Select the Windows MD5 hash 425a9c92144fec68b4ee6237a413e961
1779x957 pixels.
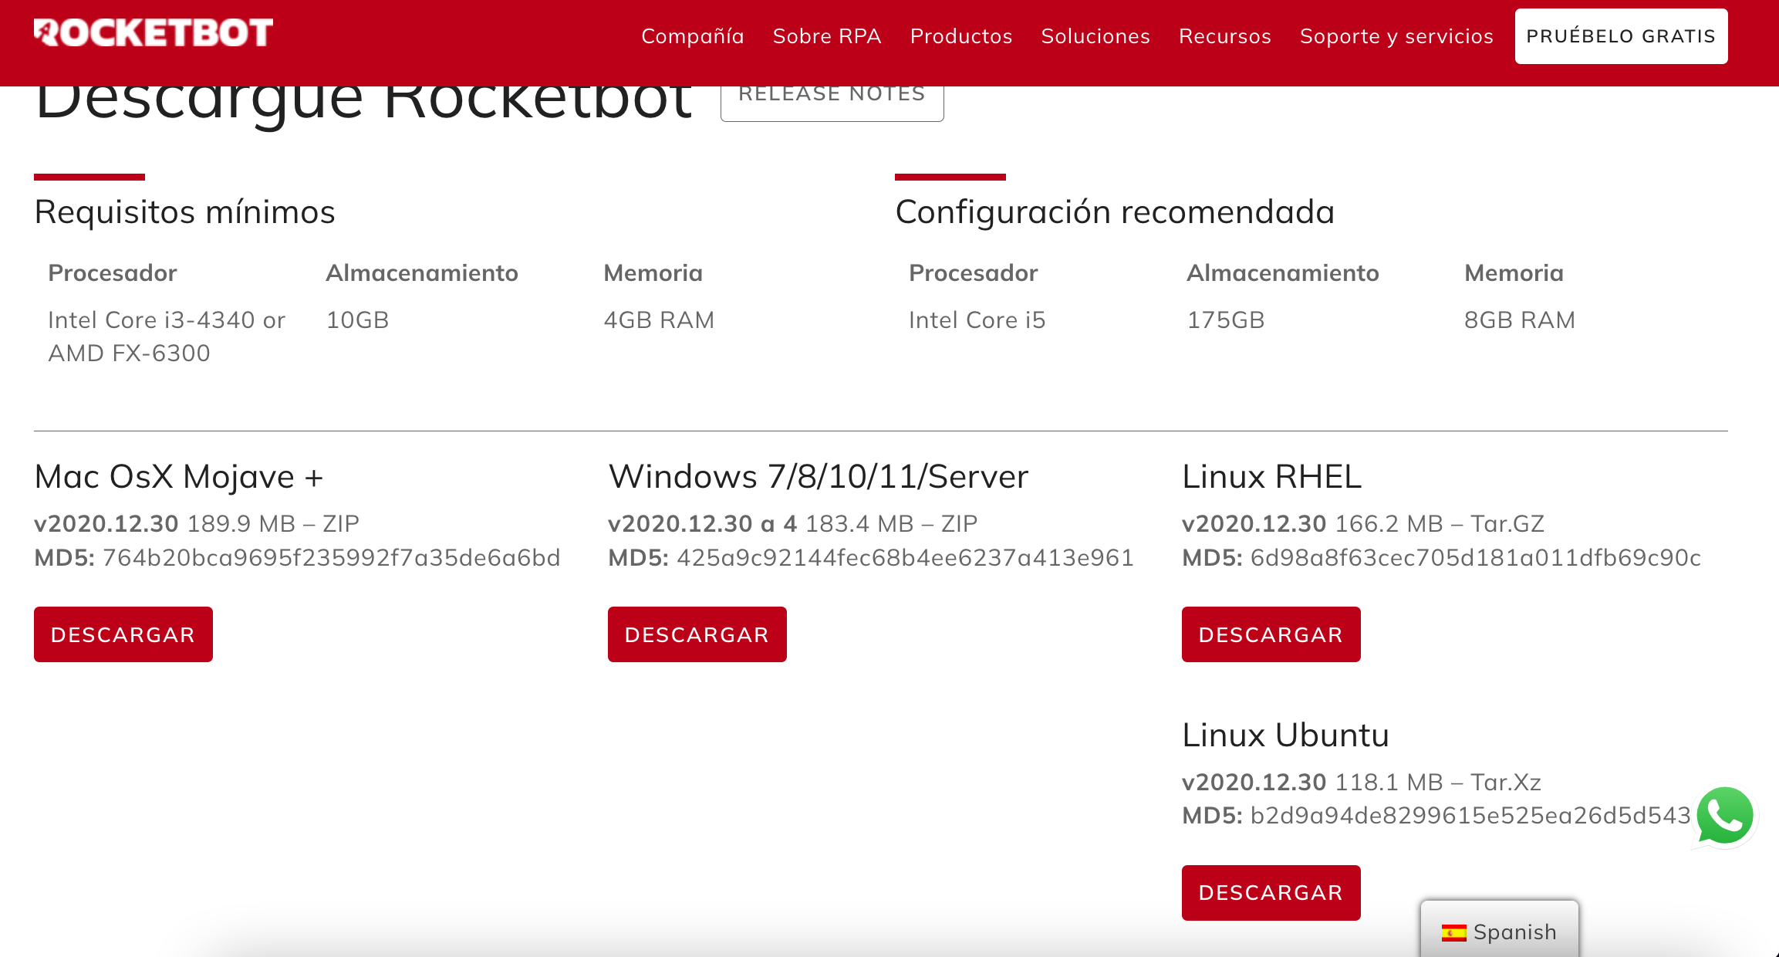pos(905,558)
